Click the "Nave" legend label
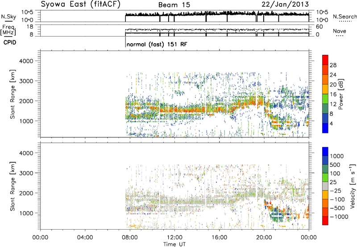This screenshot has height=247, width=357. pyautogui.click(x=339, y=31)
